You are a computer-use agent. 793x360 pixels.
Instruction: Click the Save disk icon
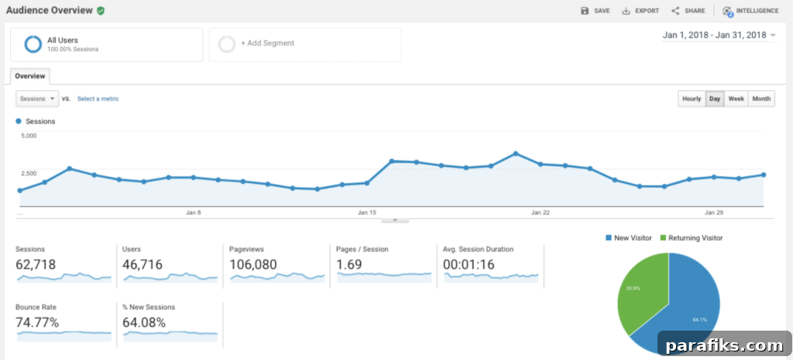(x=585, y=11)
